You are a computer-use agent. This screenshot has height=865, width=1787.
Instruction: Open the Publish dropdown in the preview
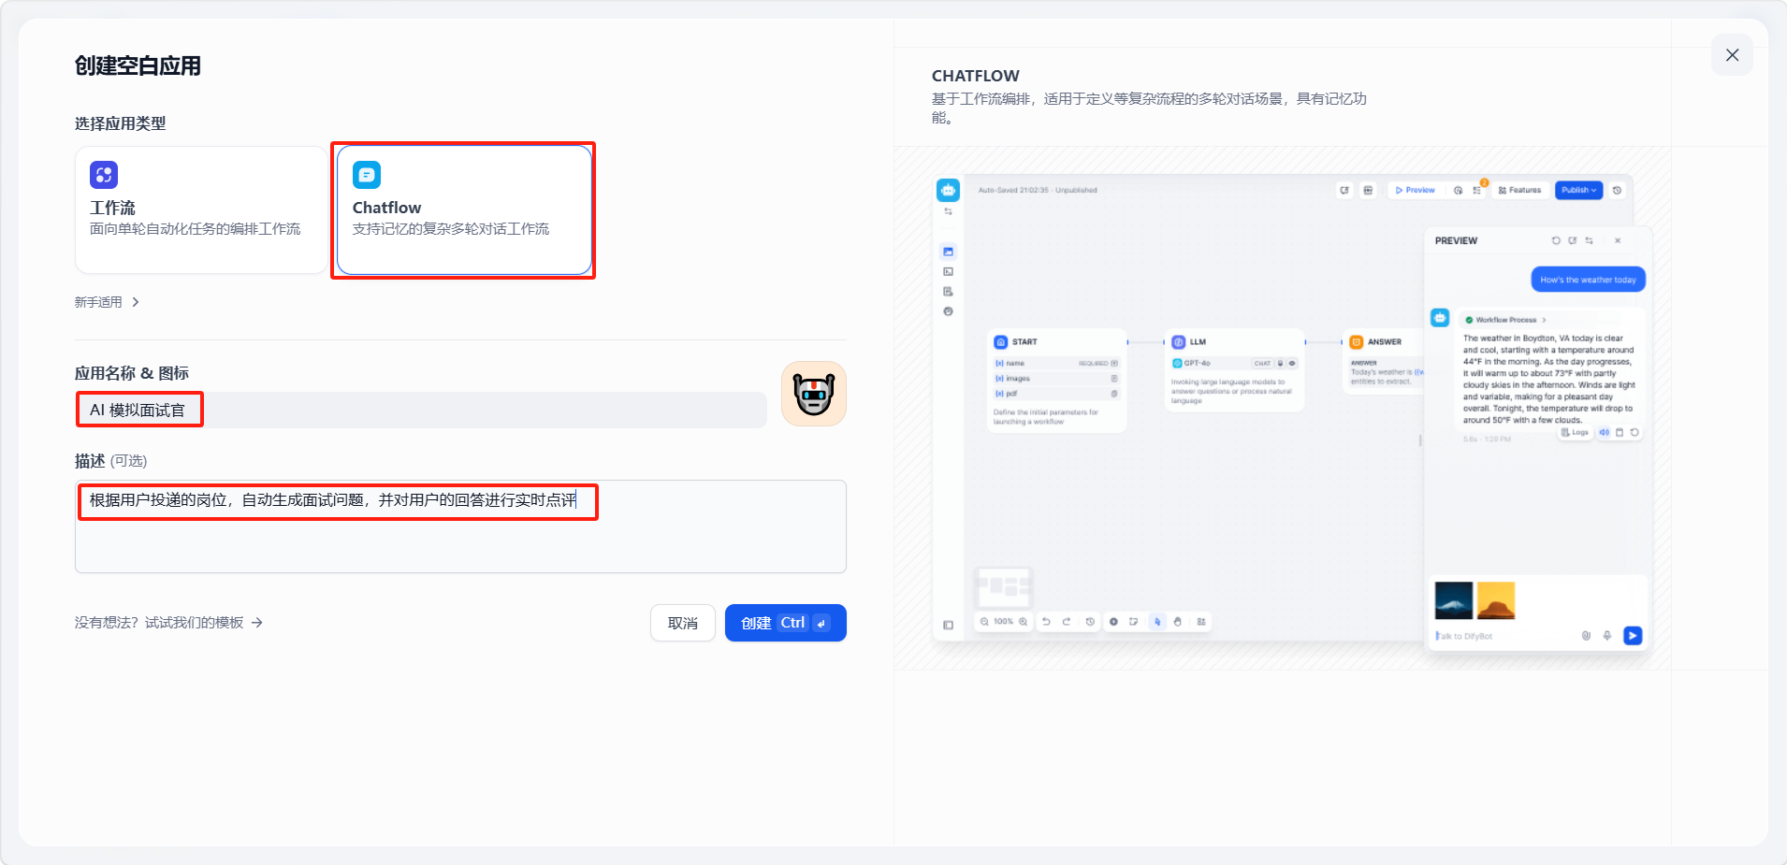click(1578, 190)
